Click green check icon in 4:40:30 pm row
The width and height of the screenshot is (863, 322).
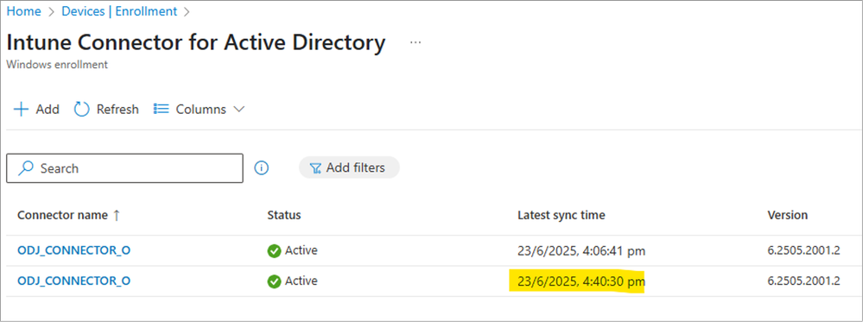click(x=274, y=281)
